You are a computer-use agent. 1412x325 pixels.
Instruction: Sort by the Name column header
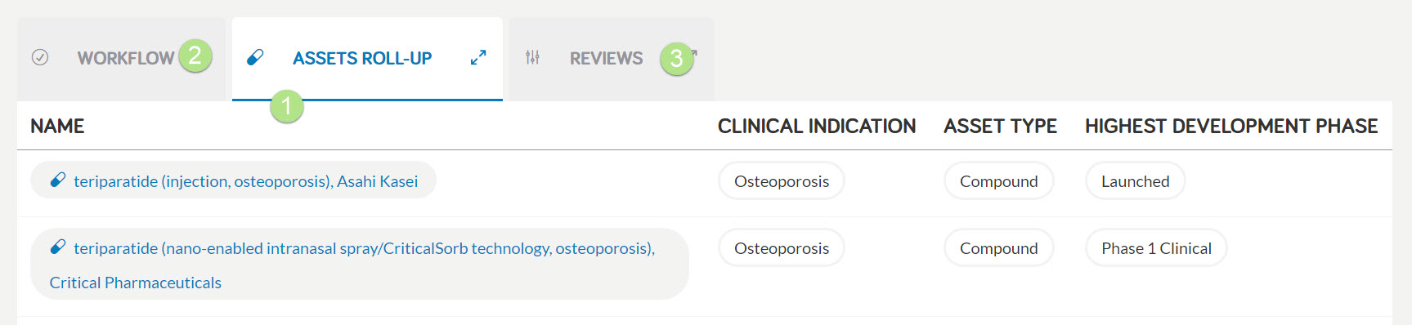point(57,126)
